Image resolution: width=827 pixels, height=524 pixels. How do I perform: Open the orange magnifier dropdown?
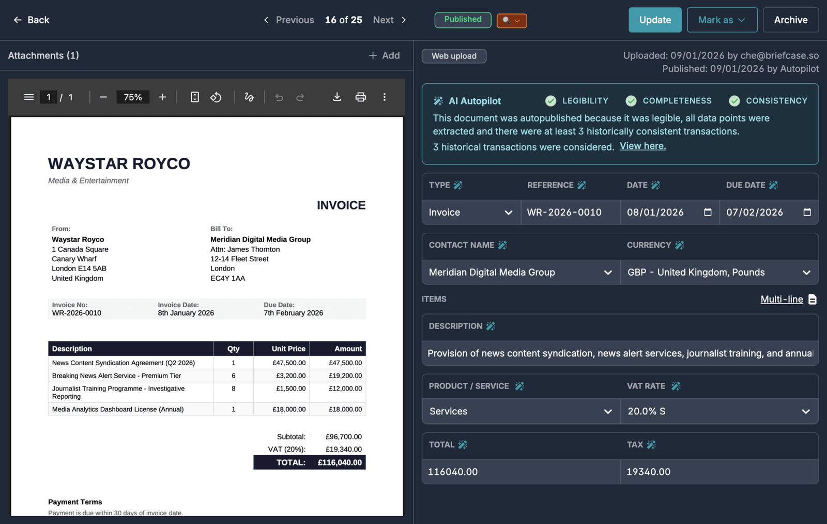(512, 20)
